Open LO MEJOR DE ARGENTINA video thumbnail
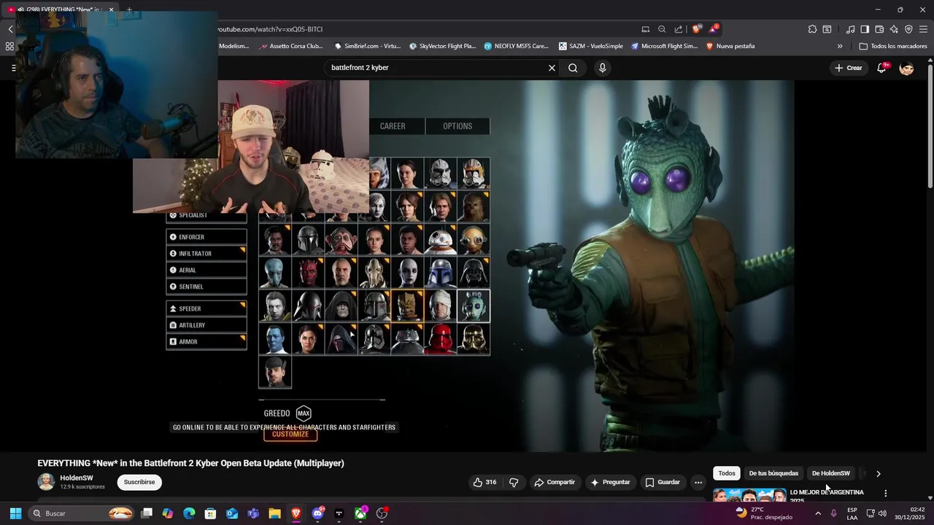The image size is (934, 525). click(749, 495)
